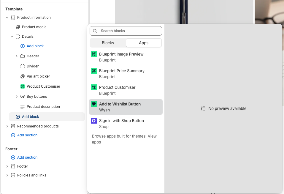Click the Details group icon
Image resolution: width=284 pixels, height=194 pixels.
[x=18, y=37]
